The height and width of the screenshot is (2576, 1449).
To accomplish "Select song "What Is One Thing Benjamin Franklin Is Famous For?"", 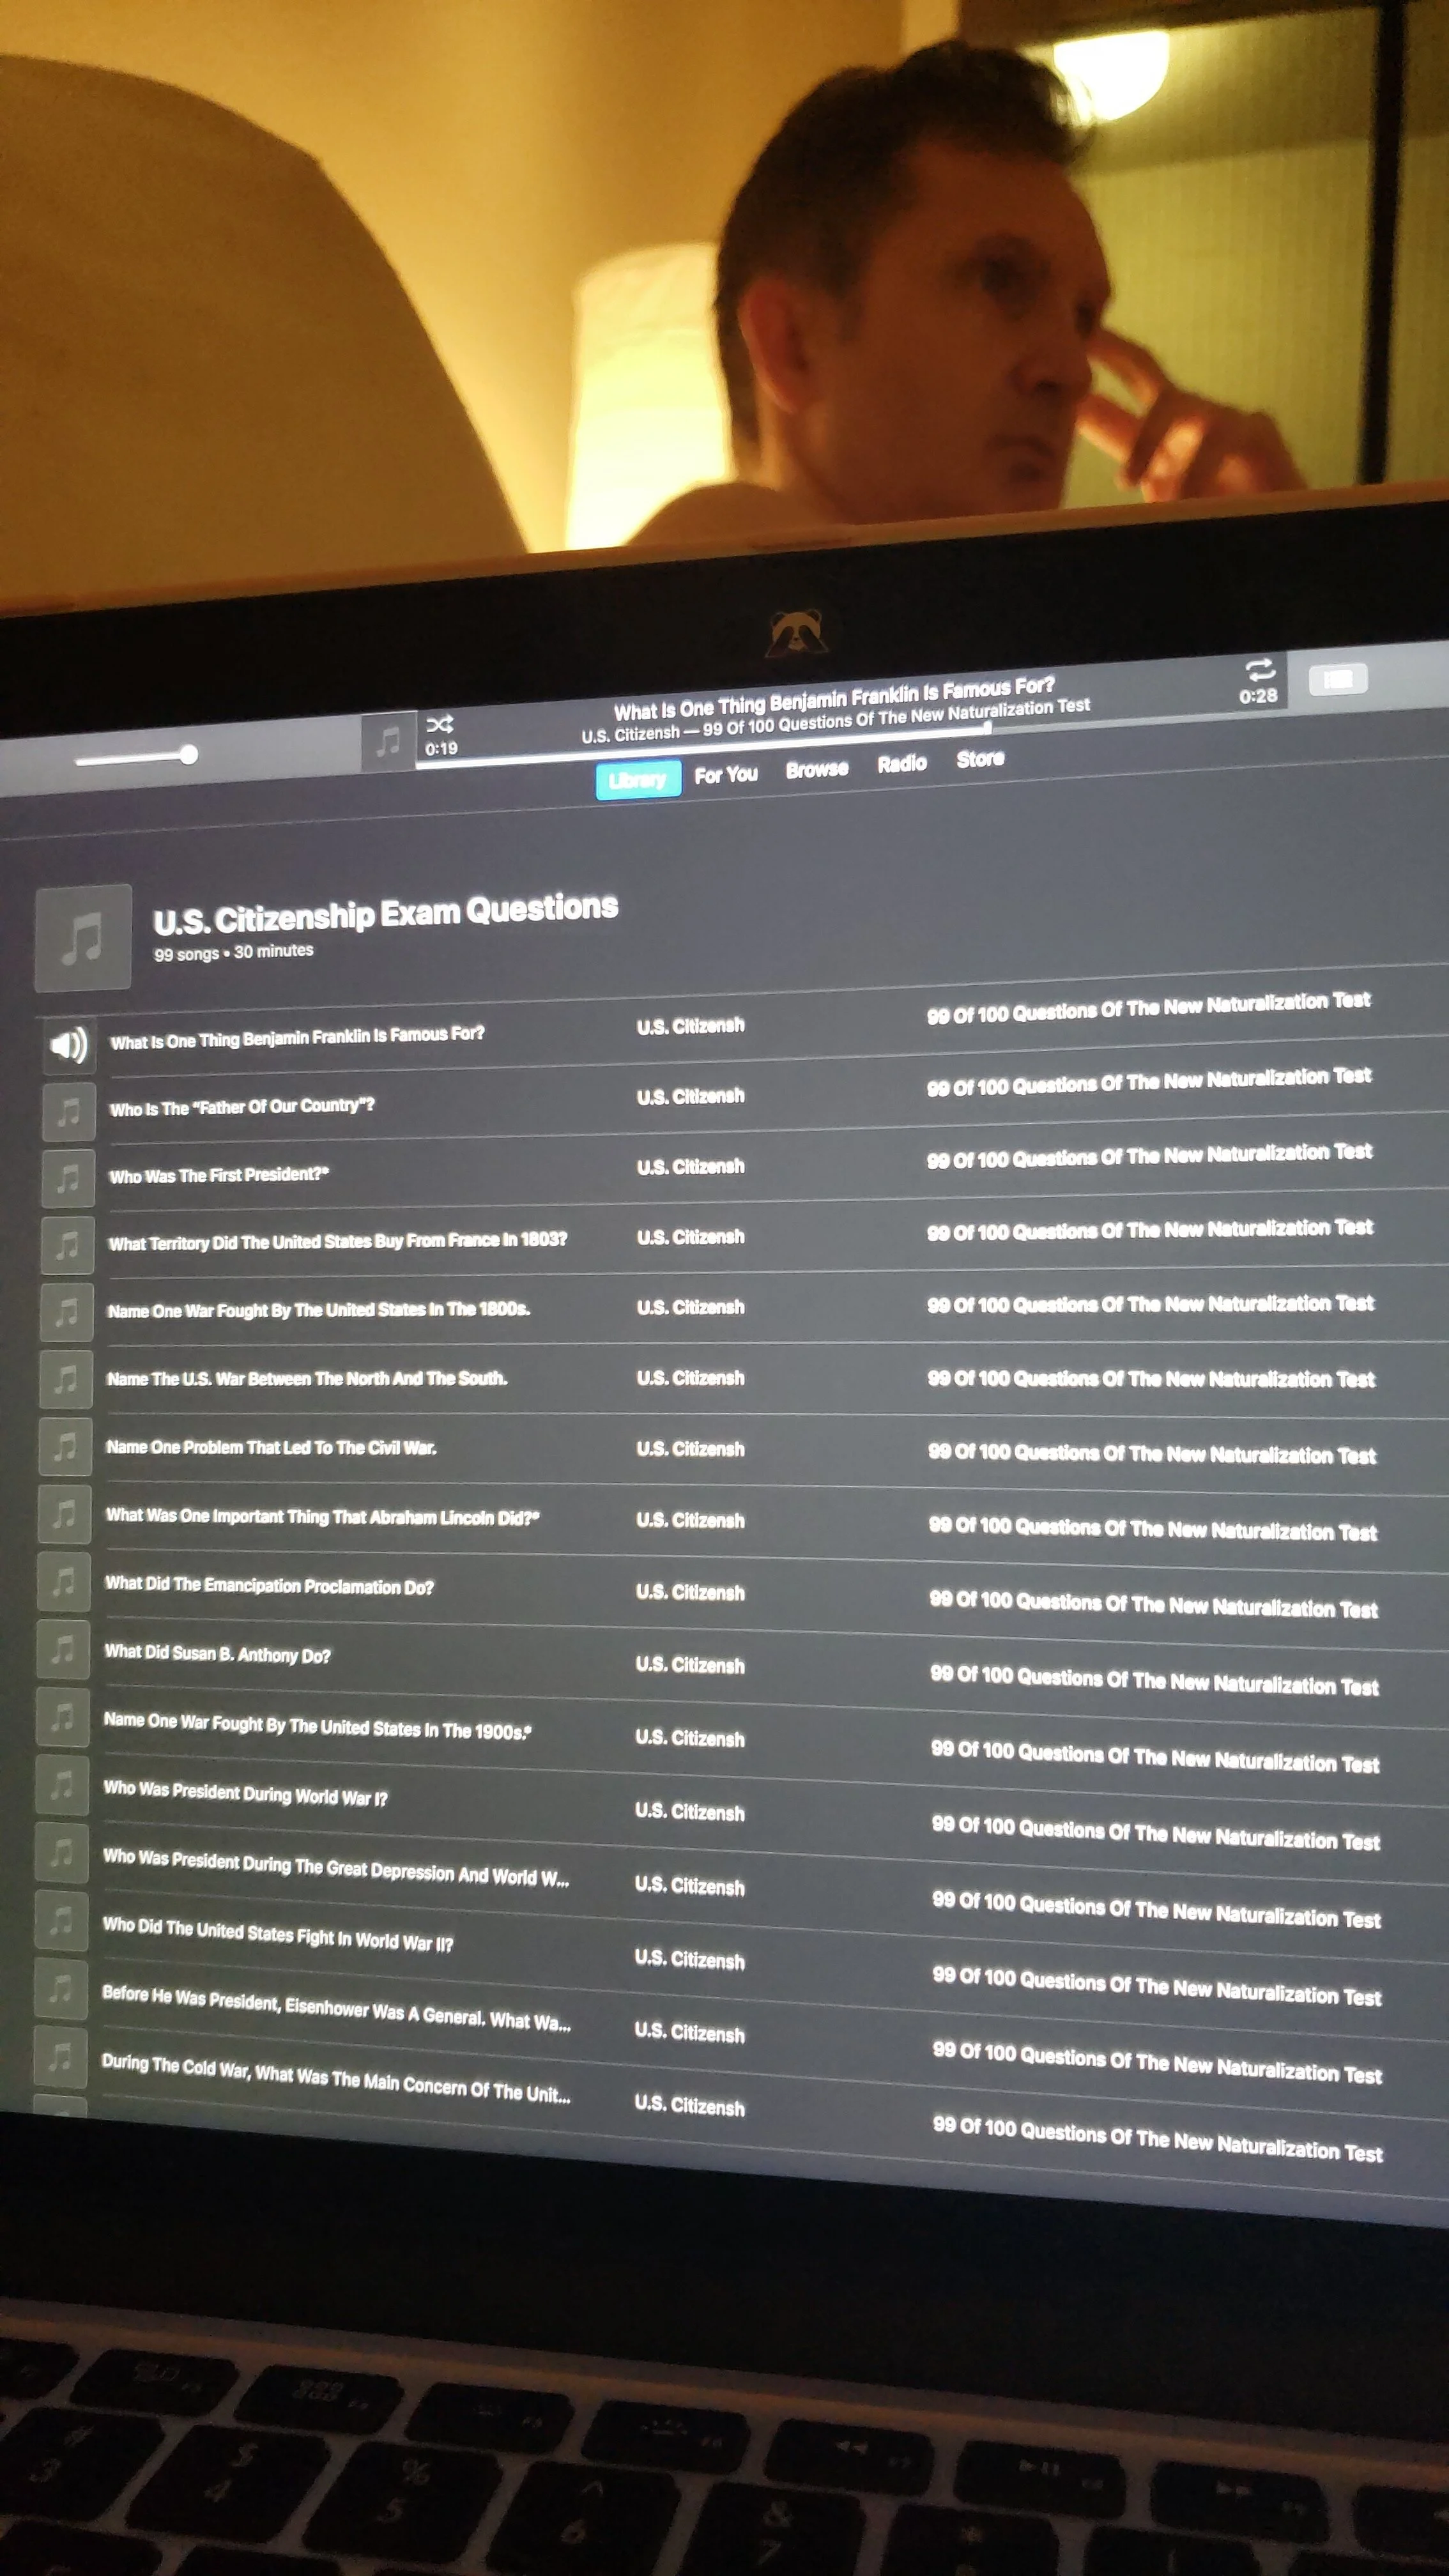I will (297, 1038).
